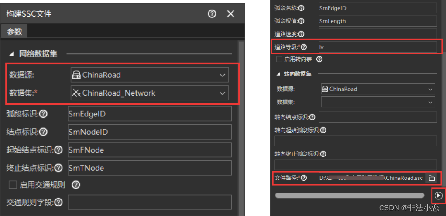Viewport: 446px width, 216px height.
Task: Open 转向数据集 数据源 ChinaRoad dropdown
Action: [378, 89]
